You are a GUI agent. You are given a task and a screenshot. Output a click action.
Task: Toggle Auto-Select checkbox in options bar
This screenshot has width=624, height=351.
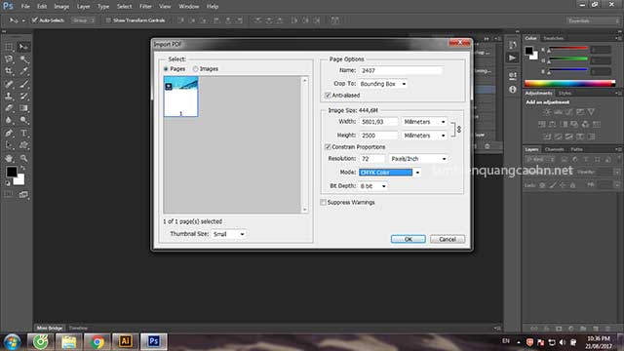click(35, 20)
